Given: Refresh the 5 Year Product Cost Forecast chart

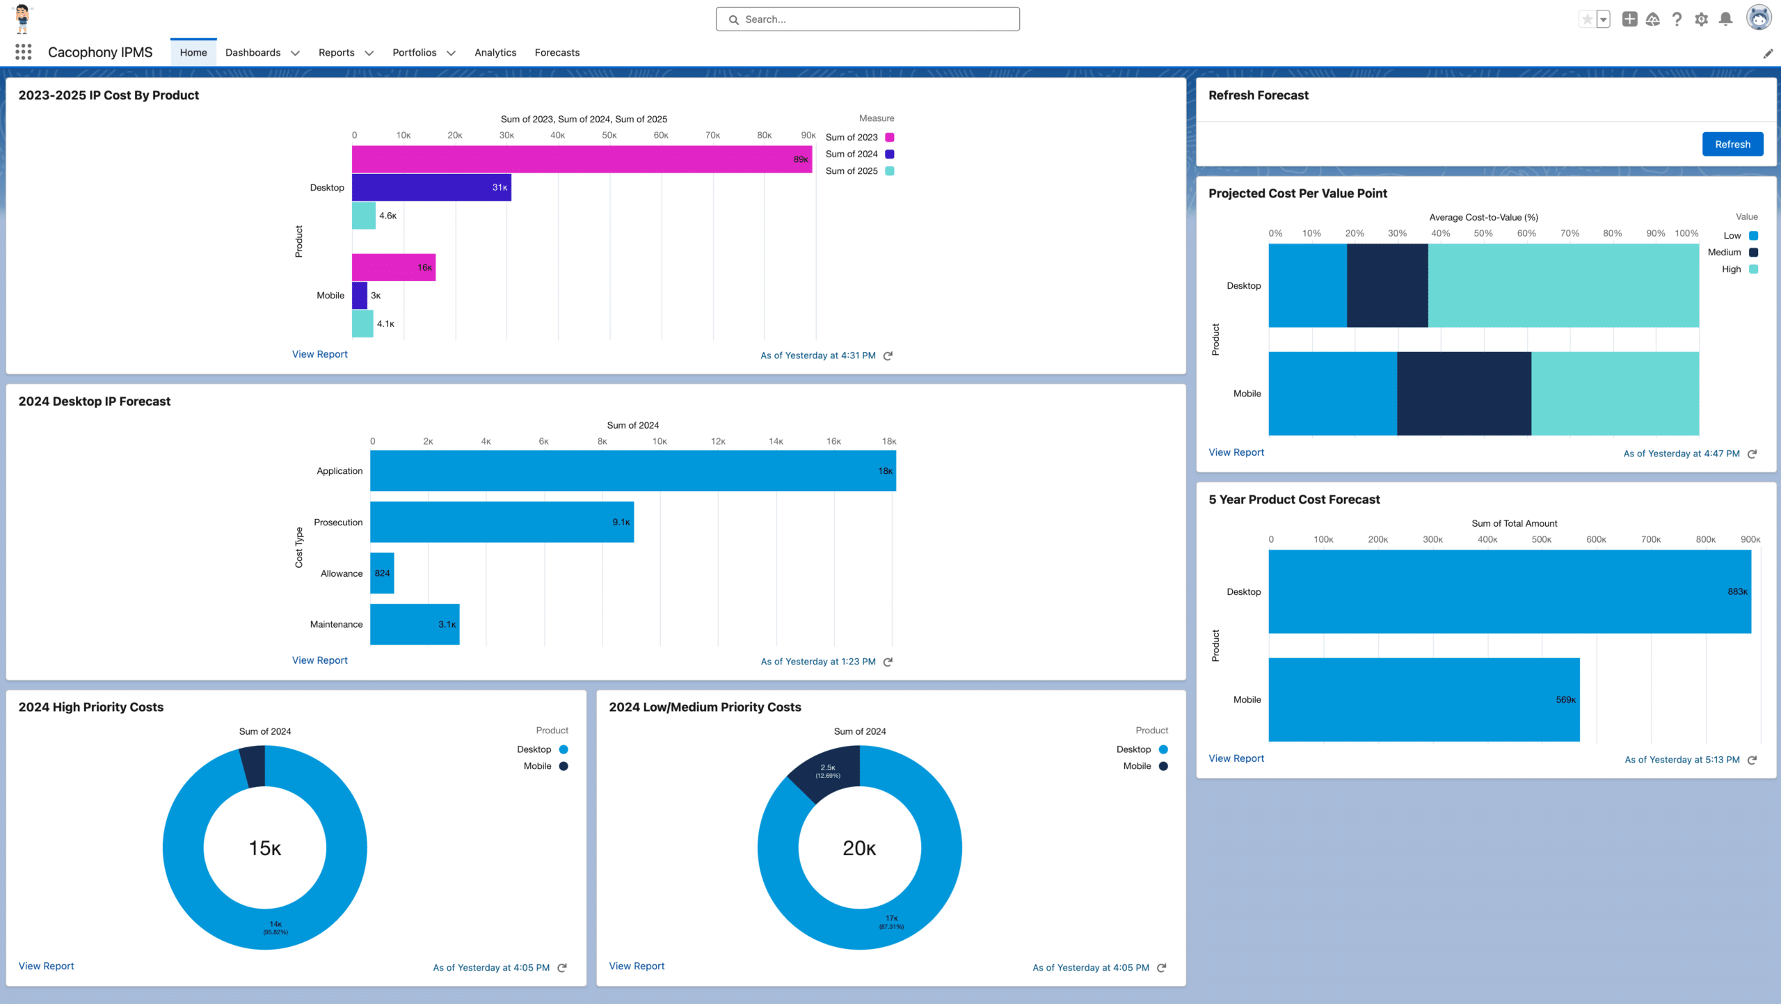Looking at the screenshot, I should point(1752,760).
